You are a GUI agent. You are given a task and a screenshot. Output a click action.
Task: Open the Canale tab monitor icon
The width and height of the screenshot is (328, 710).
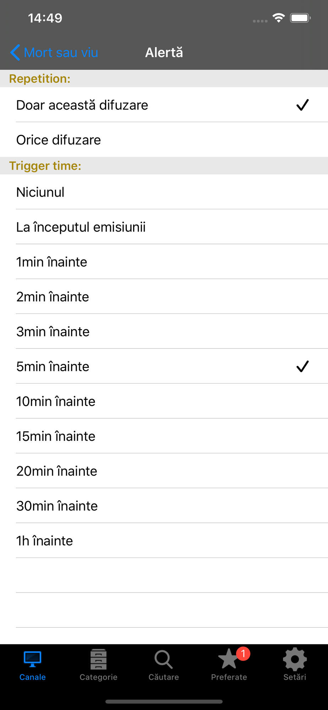[33, 660]
